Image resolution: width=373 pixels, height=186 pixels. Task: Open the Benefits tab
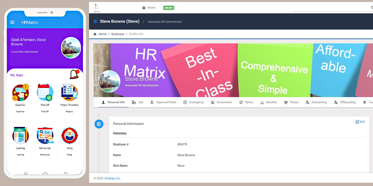pos(269,102)
